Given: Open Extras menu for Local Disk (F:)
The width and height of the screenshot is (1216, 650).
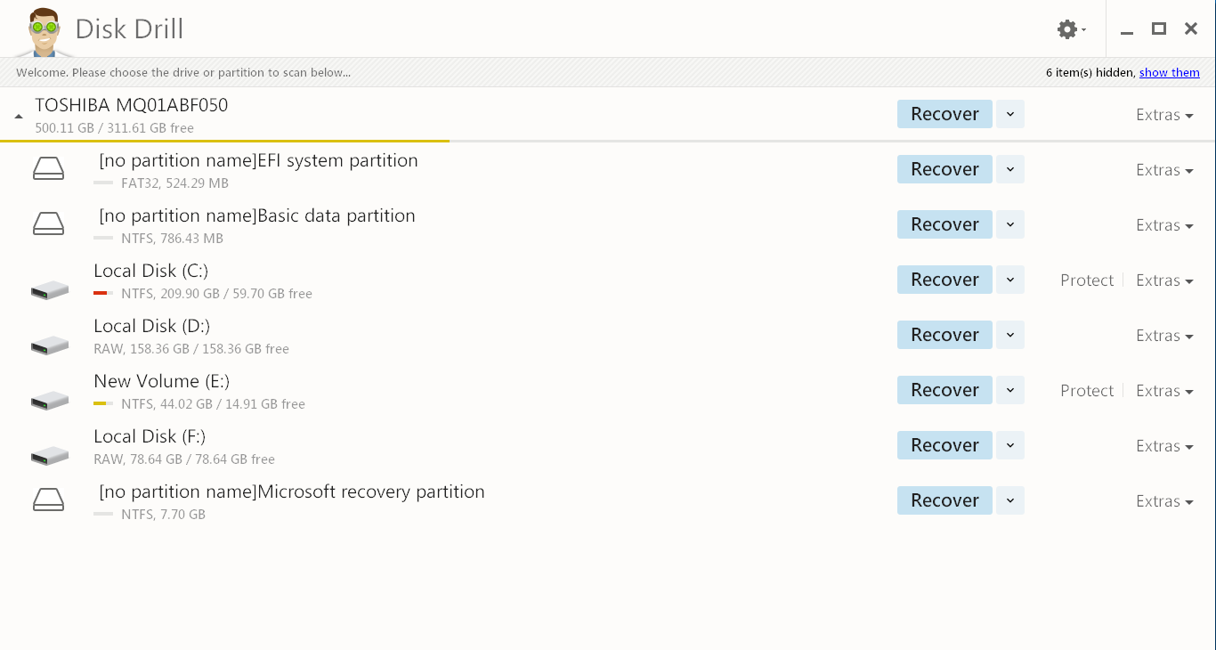Looking at the screenshot, I should 1164,446.
